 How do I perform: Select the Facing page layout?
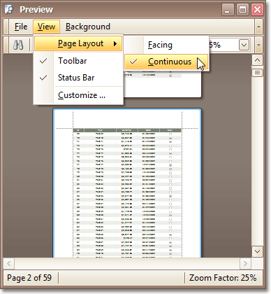point(166,45)
